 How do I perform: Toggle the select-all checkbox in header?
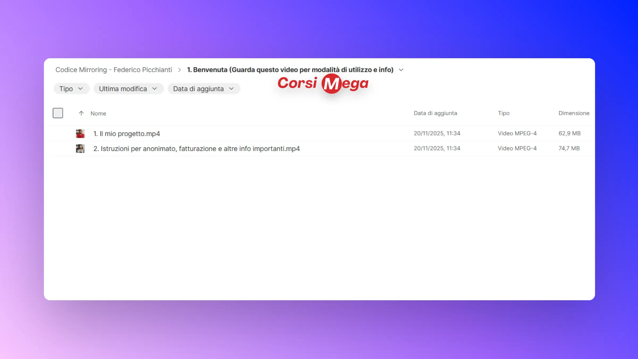[58, 113]
